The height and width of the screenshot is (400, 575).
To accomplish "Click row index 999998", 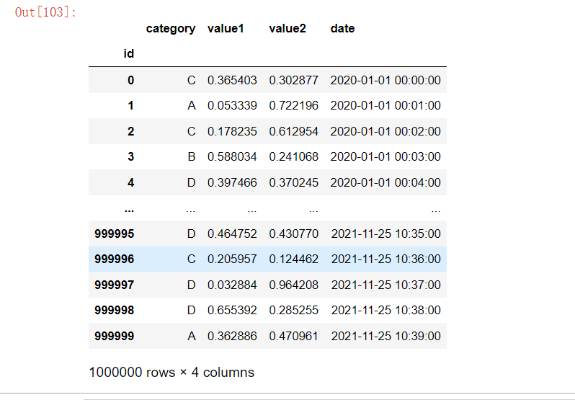I will pos(114,310).
